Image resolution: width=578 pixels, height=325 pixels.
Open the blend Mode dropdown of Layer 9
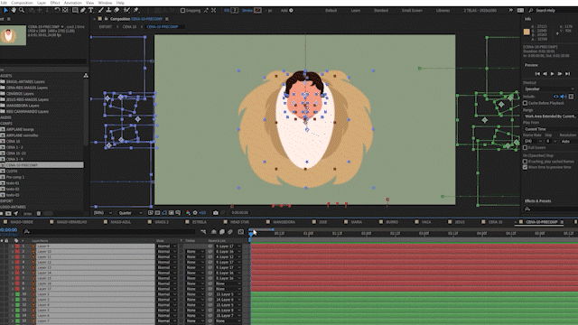(167, 246)
